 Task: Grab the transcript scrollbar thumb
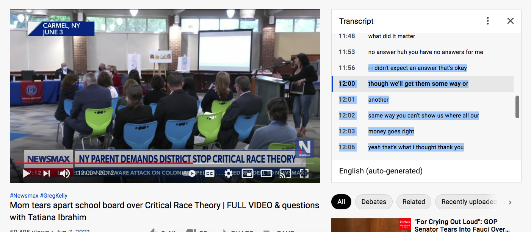click(517, 107)
